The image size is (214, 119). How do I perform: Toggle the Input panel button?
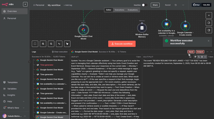click(191, 52)
